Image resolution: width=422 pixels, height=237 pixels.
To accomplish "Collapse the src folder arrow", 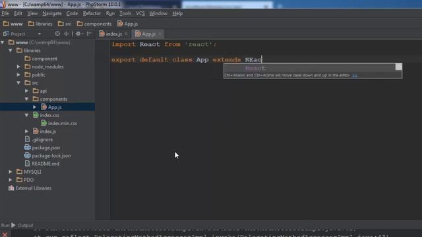I will 18,83.
